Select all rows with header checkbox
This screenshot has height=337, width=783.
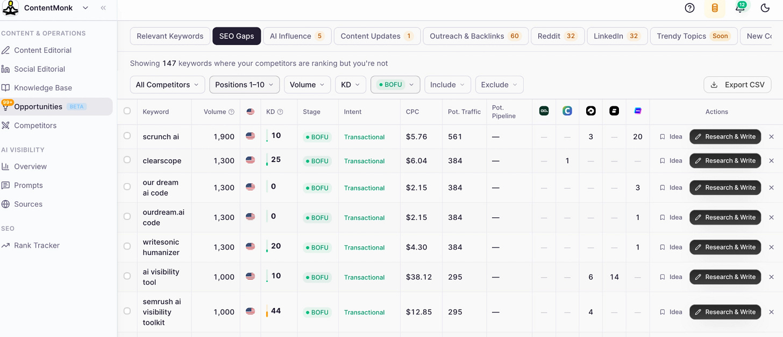tap(127, 111)
